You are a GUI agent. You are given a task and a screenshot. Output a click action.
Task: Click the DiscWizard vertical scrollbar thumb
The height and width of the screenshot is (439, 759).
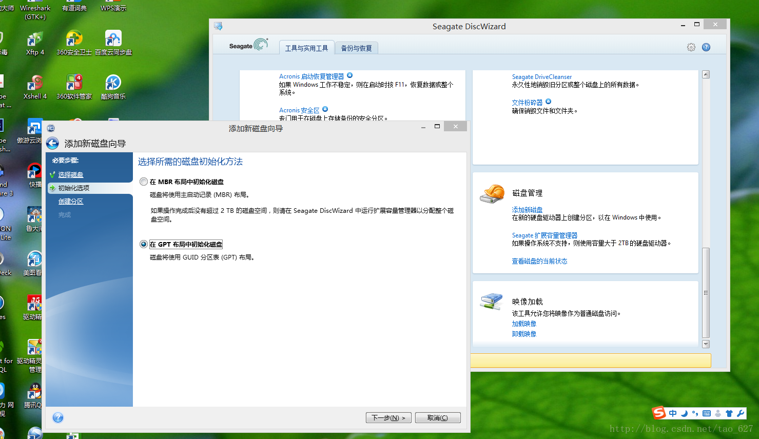tap(706, 293)
